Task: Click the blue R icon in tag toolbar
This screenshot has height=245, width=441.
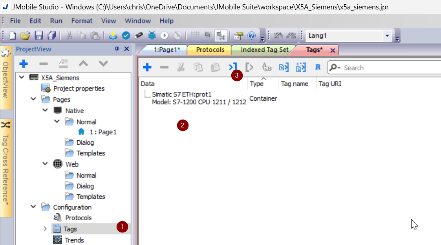Action: [x=318, y=67]
